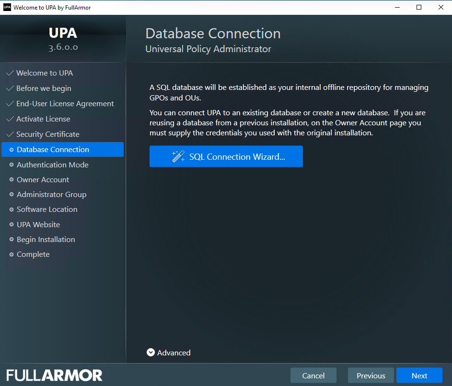Select Activate License step
This screenshot has width=452, height=386.
43,119
